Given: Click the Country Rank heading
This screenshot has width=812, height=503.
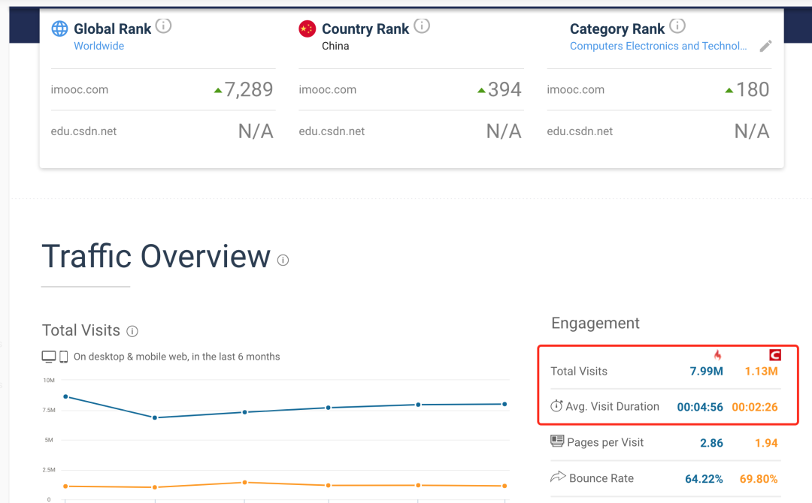Looking at the screenshot, I should (365, 29).
